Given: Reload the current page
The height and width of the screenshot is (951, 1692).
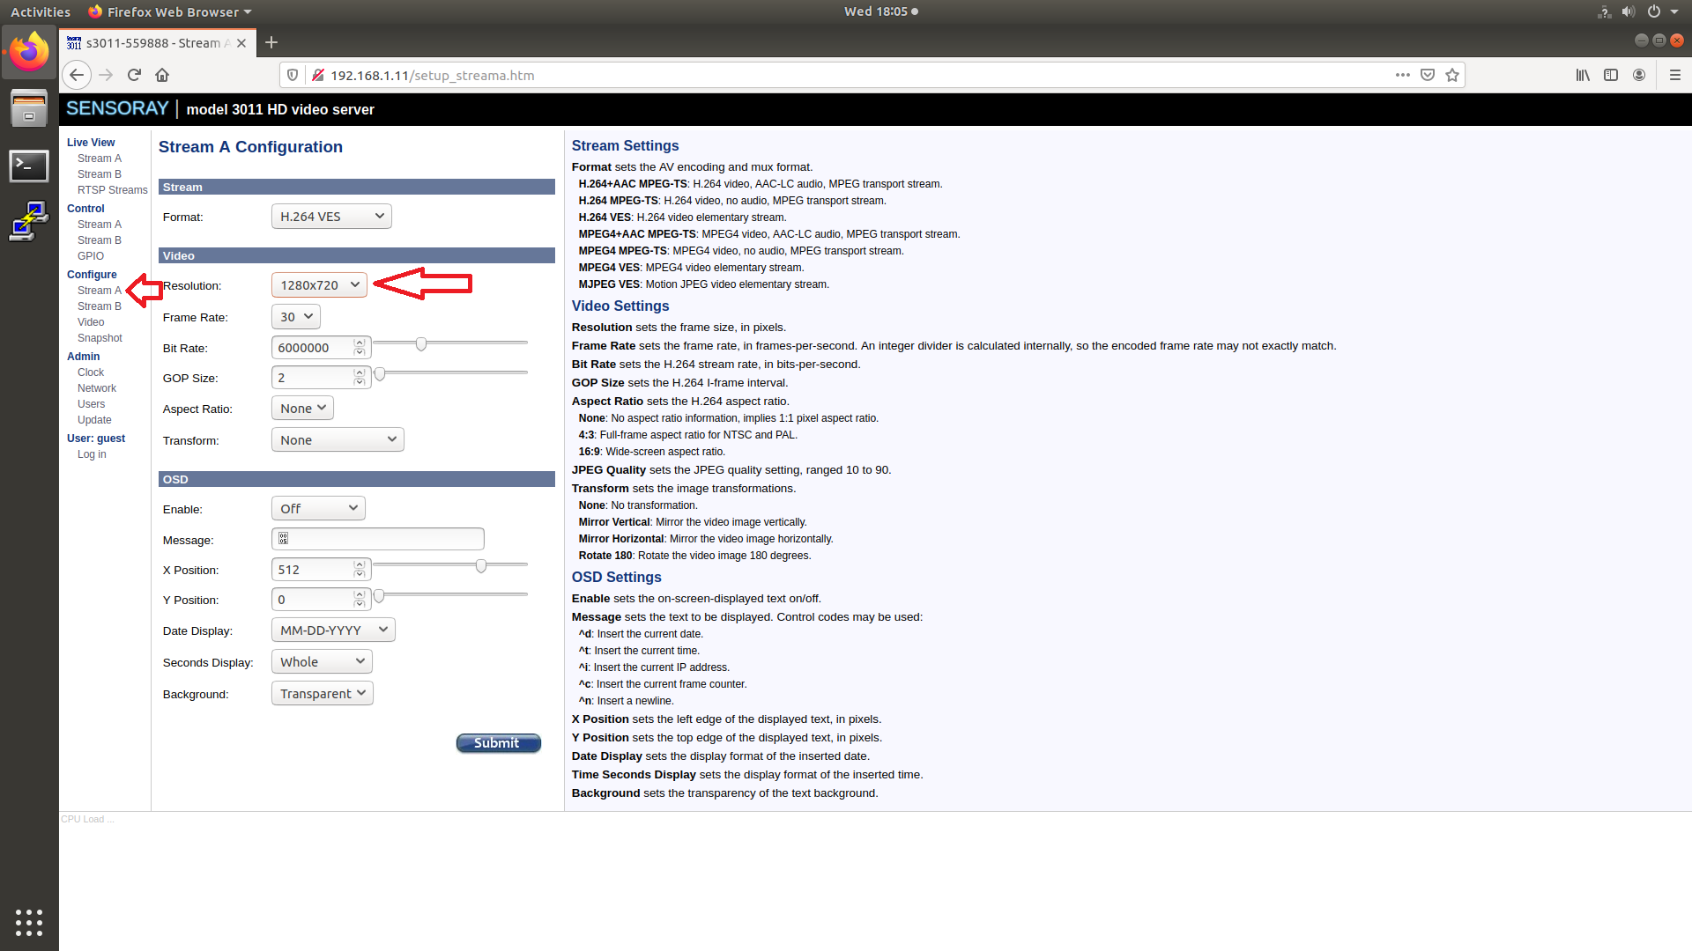Looking at the screenshot, I should coord(134,75).
